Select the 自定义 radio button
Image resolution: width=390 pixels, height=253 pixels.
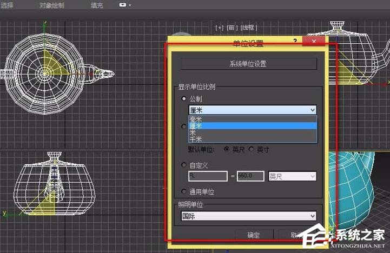pos(184,165)
